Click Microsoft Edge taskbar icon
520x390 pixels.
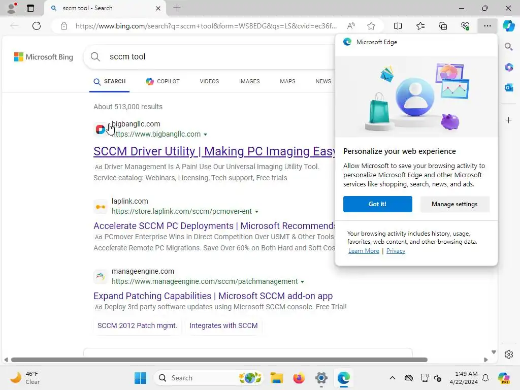pos(344,378)
